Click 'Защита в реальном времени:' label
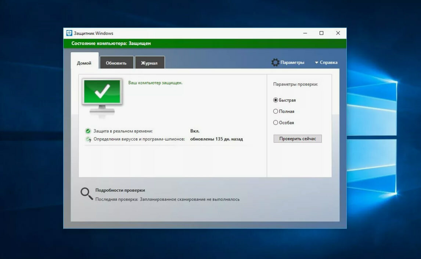This screenshot has width=421, height=259. 123,131
